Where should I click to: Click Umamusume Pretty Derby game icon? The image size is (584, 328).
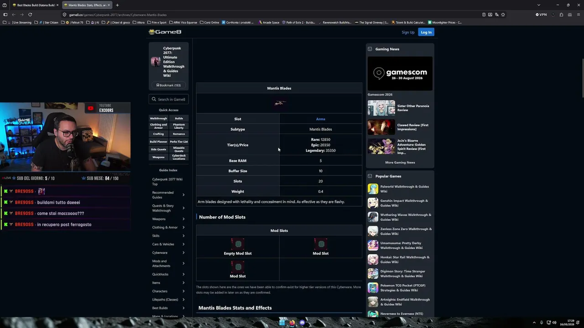(x=373, y=245)
